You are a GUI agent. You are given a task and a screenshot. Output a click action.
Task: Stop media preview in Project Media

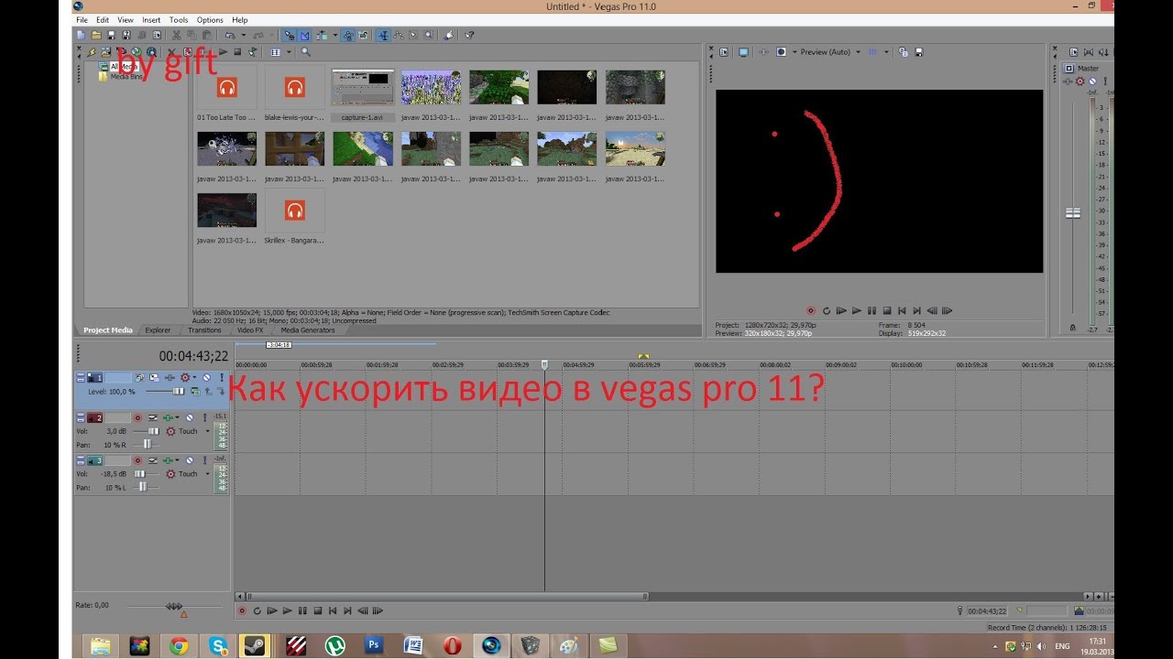tap(237, 52)
